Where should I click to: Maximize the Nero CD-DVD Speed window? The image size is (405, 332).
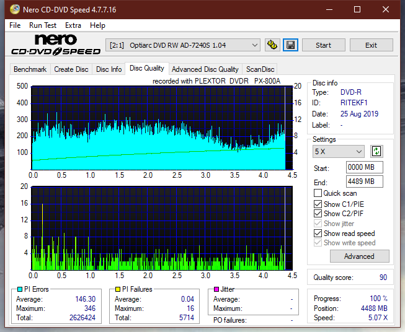pos(357,9)
